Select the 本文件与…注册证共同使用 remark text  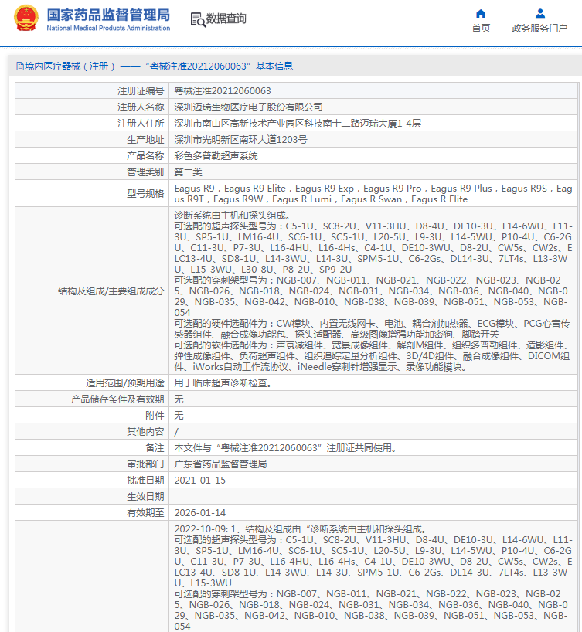click(286, 448)
